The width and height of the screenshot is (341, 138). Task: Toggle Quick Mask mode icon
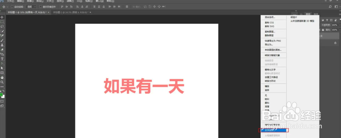pos(2,101)
